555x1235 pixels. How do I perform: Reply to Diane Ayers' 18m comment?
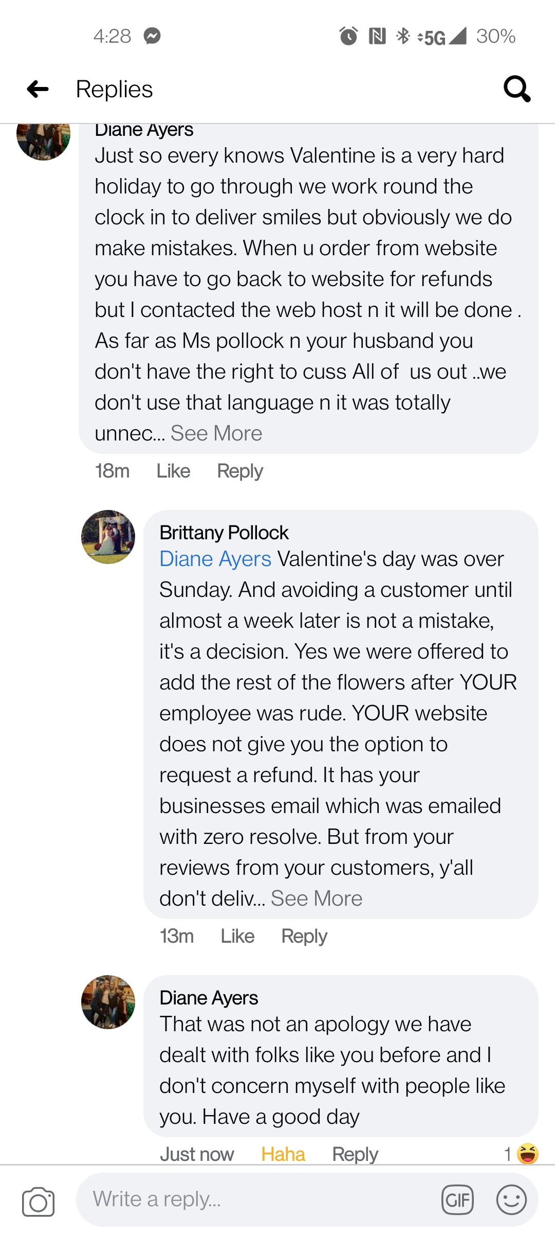click(x=240, y=471)
